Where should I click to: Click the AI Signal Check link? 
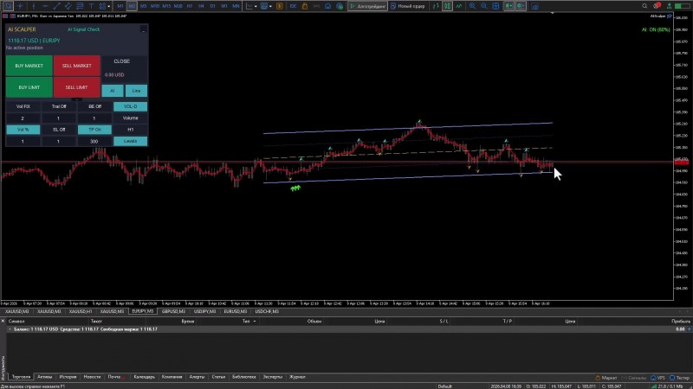coord(83,29)
